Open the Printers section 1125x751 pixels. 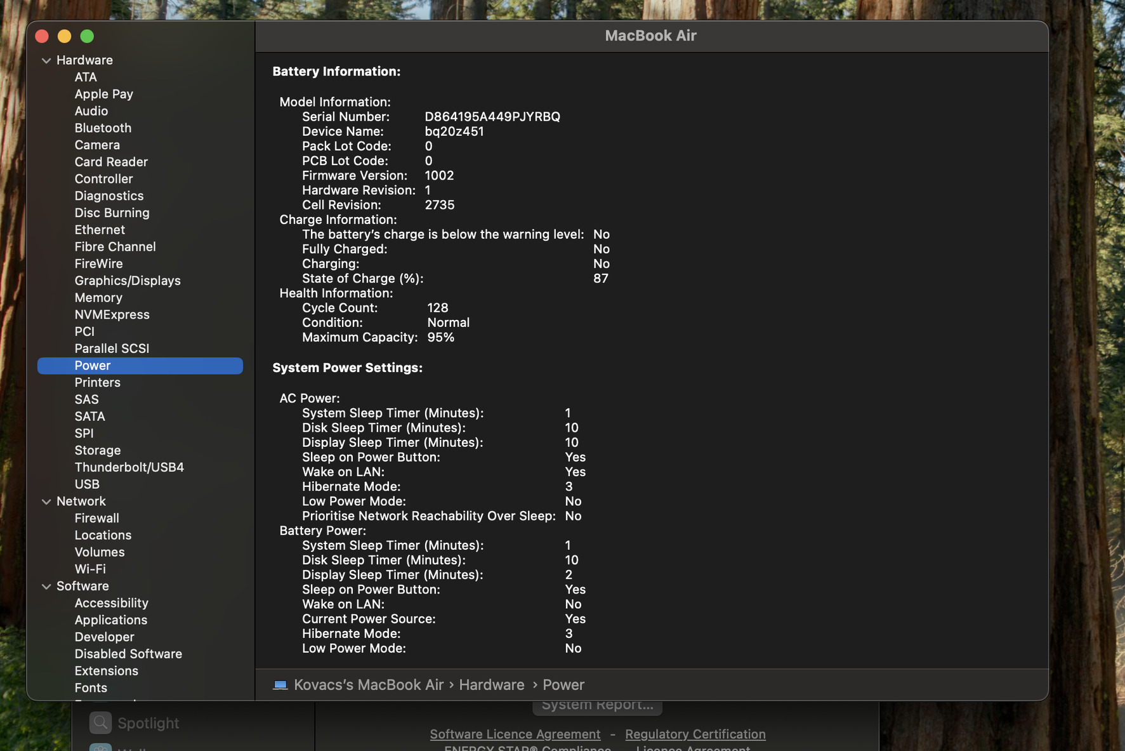[x=97, y=383]
